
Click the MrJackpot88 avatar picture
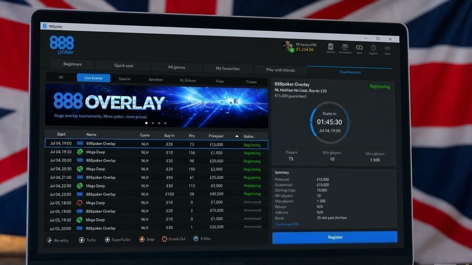[x=288, y=46]
